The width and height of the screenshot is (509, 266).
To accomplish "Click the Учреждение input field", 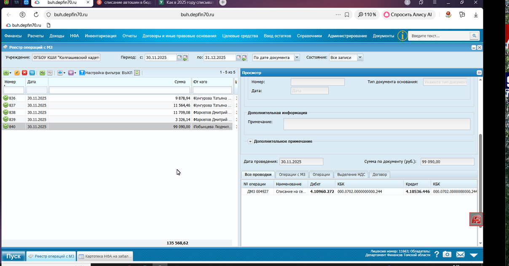I will click(66, 57).
